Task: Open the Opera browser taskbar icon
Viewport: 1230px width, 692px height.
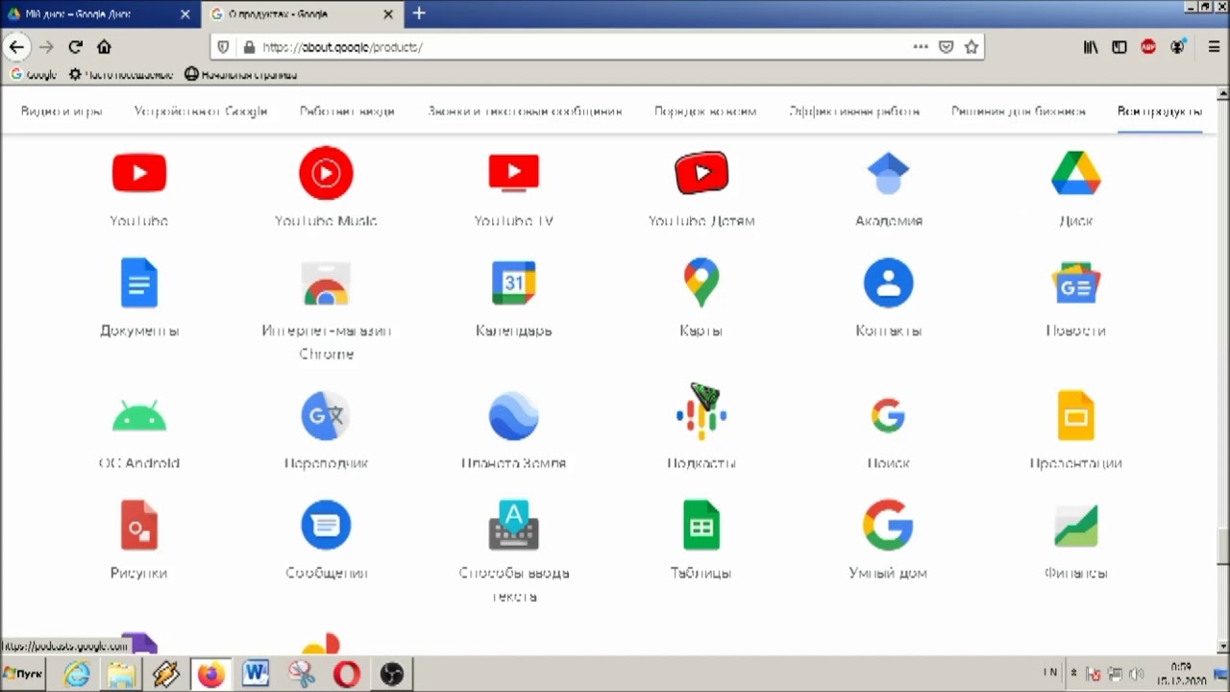Action: pos(346,674)
